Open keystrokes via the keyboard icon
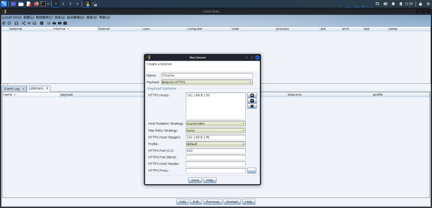The height and width of the screenshot is (208, 432). tap(59, 23)
